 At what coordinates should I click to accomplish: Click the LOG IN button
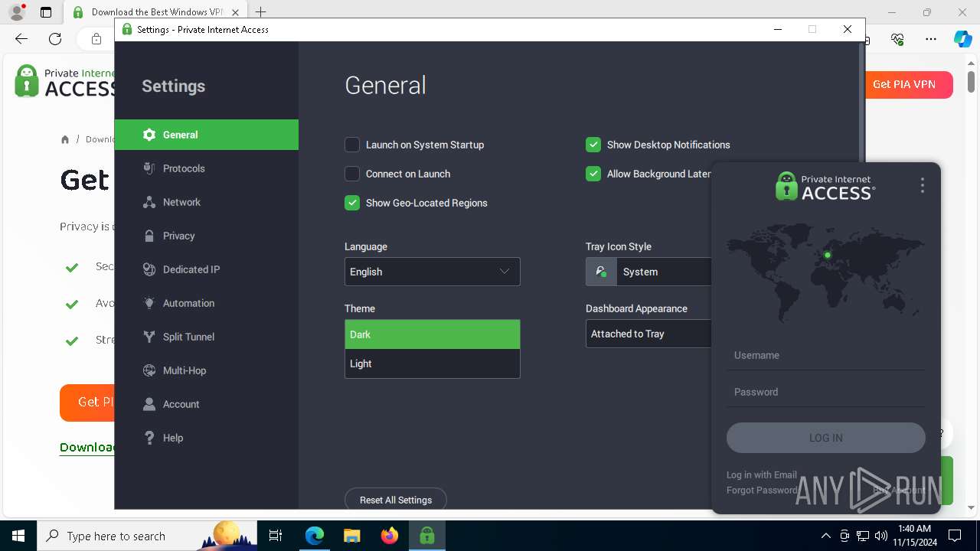[x=825, y=438]
